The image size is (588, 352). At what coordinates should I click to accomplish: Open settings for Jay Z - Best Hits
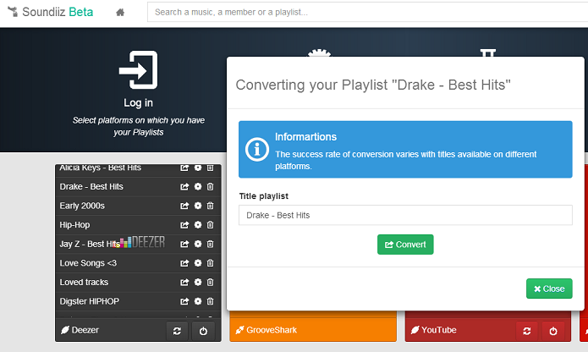pos(198,244)
